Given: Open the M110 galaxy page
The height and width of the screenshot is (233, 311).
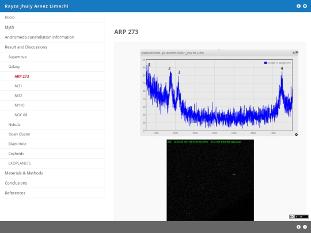Looking at the screenshot, I should [52, 105].
